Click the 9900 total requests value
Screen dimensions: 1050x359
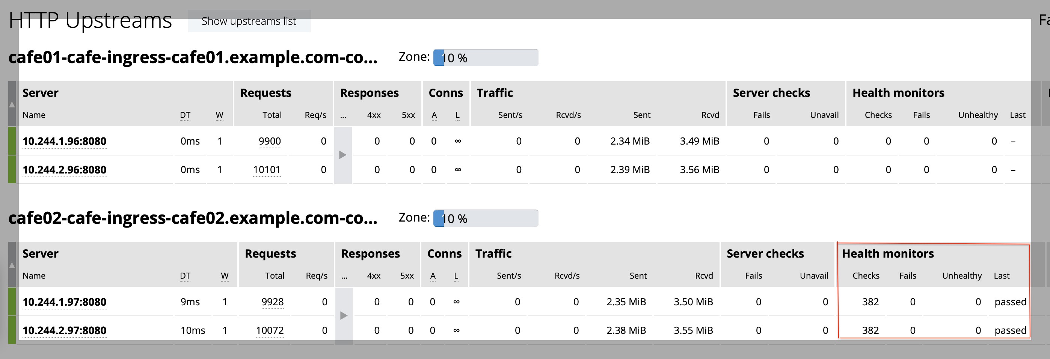[x=270, y=142]
